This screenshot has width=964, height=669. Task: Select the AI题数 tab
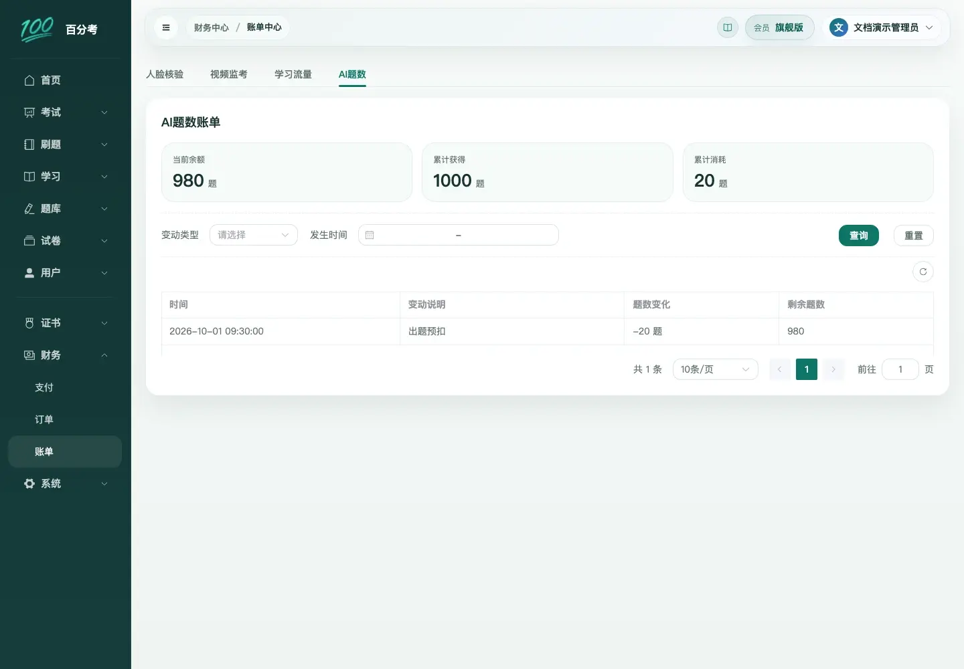click(x=352, y=74)
